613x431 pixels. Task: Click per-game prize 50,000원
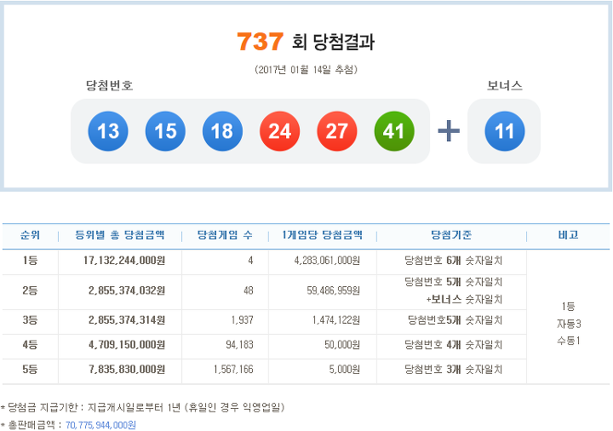click(342, 345)
